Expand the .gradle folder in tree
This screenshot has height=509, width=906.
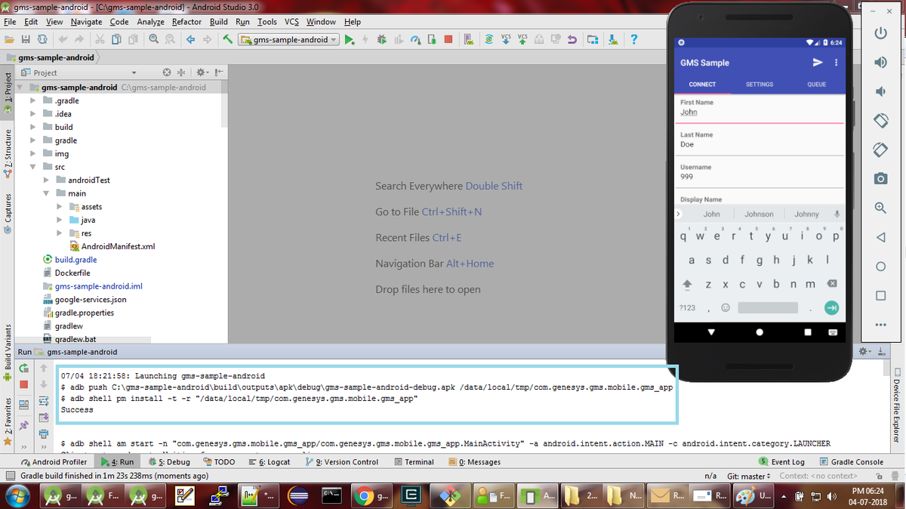pyautogui.click(x=33, y=100)
